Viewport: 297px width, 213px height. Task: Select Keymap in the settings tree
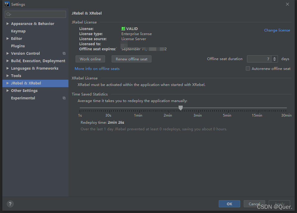pos(18,31)
